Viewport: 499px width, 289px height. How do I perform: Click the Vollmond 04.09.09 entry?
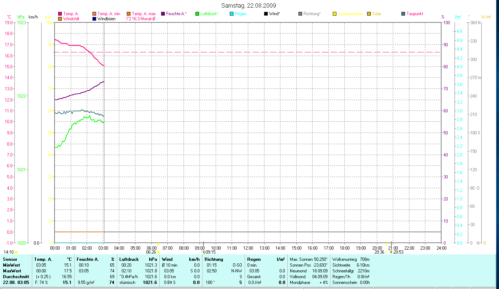(x=308, y=277)
